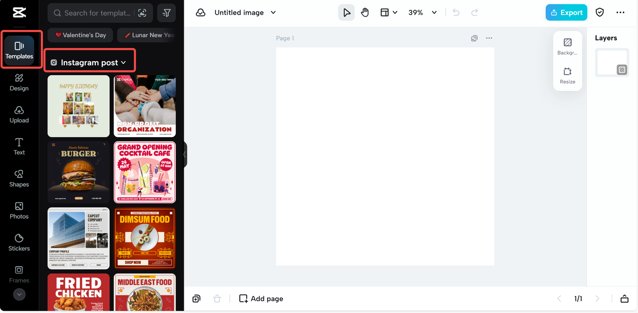Expand more sidebar tools with down chevron
This screenshot has width=638, height=313.
pyautogui.click(x=19, y=295)
